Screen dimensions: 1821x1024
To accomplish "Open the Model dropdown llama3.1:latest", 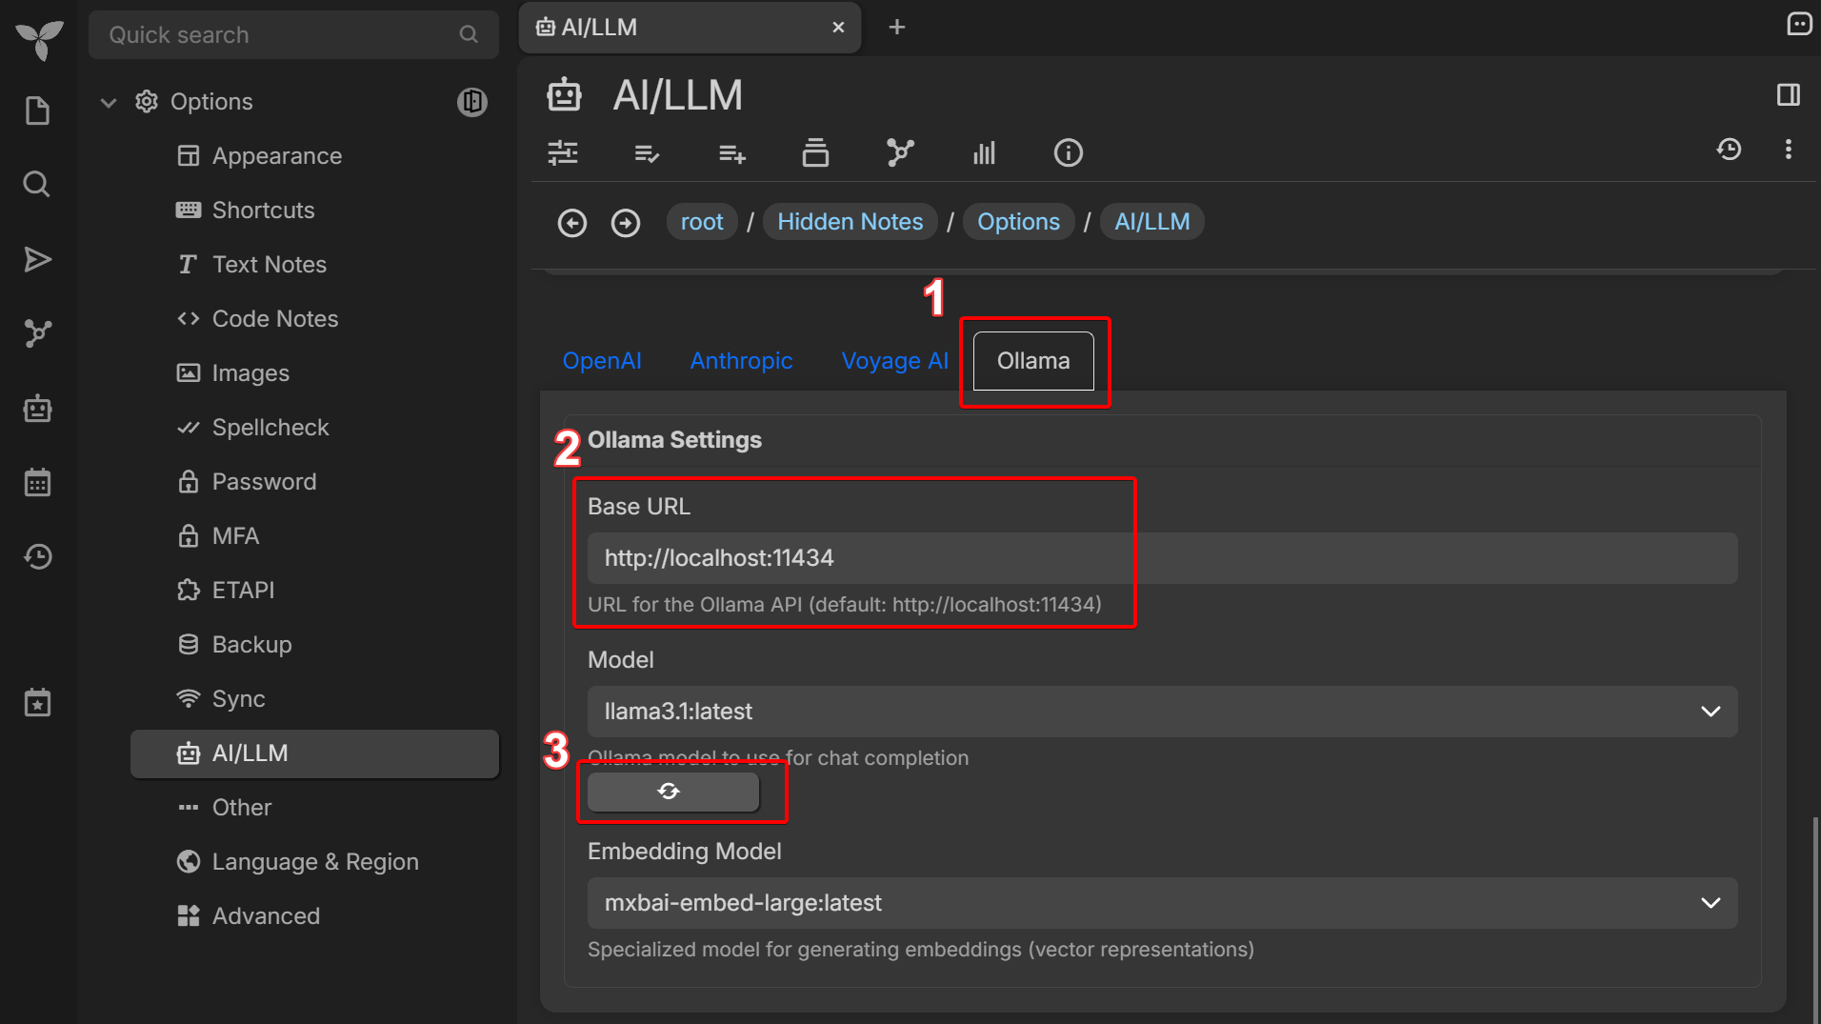I will [1161, 712].
